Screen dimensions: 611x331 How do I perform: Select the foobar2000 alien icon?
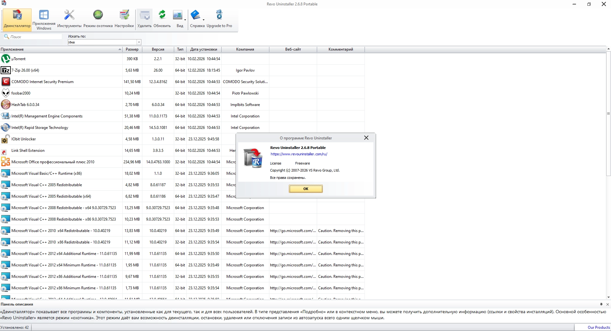point(6,93)
